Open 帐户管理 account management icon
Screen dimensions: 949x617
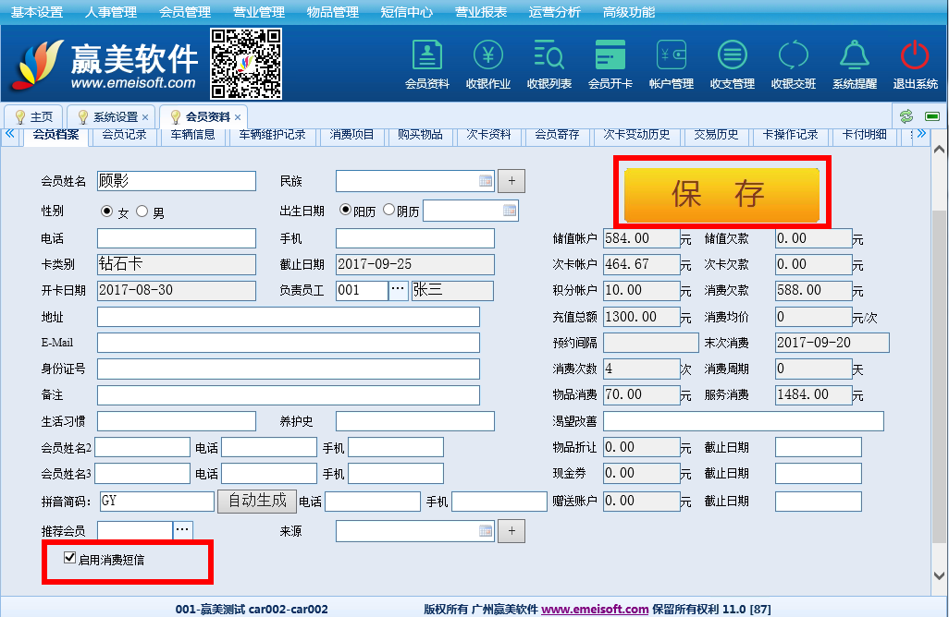[x=671, y=63]
